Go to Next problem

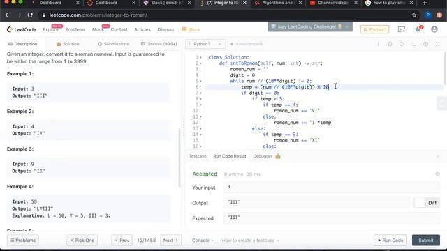pos(170,241)
